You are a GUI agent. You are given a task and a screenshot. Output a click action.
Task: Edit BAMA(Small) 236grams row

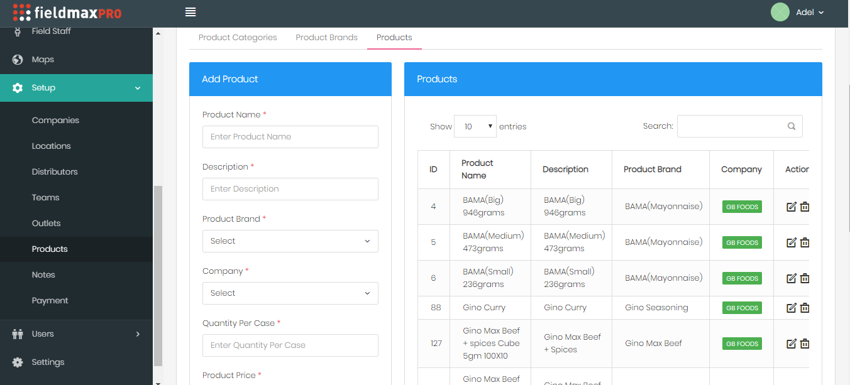click(x=792, y=278)
